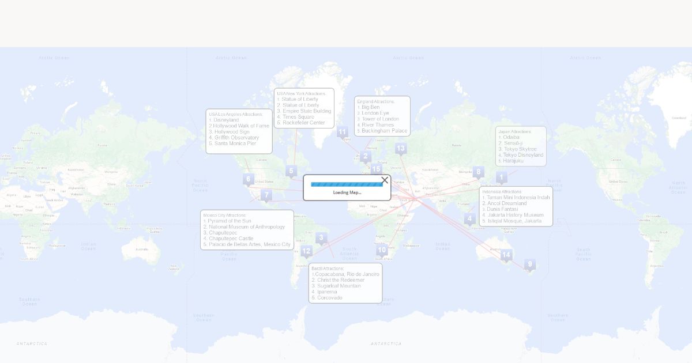Click map marker number 10 in southern Africa
The image size is (692, 363).
click(x=382, y=250)
